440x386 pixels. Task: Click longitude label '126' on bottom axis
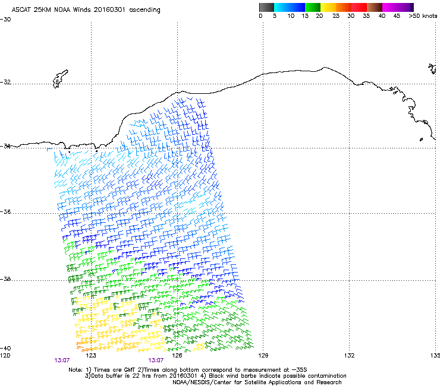pyautogui.click(x=177, y=356)
